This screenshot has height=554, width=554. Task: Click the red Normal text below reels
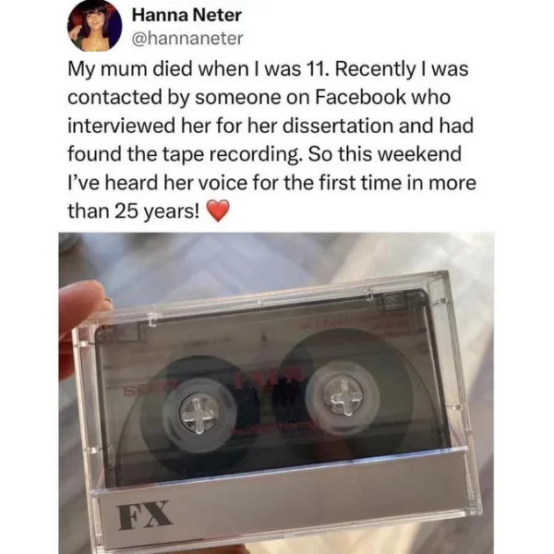tap(275, 426)
